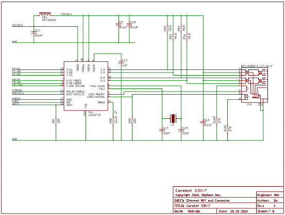Click the C11 0.1uF capacitor symbol
Viewport: 285px width, 215px height.
[x=34, y=33]
